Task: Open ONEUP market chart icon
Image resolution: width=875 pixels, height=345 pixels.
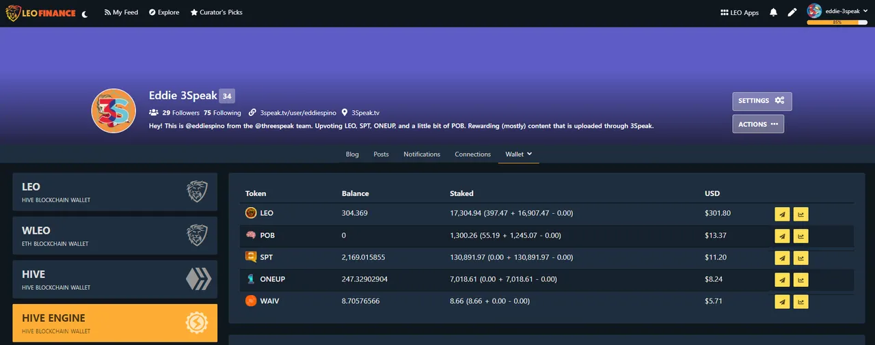Action: point(801,279)
